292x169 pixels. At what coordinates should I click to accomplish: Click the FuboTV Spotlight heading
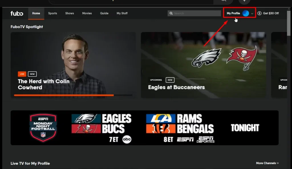click(27, 27)
